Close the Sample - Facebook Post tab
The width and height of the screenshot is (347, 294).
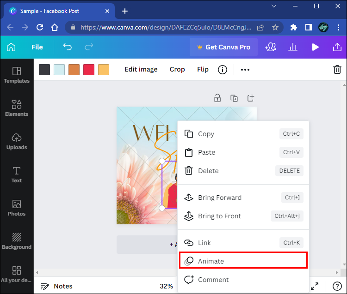pos(107,11)
